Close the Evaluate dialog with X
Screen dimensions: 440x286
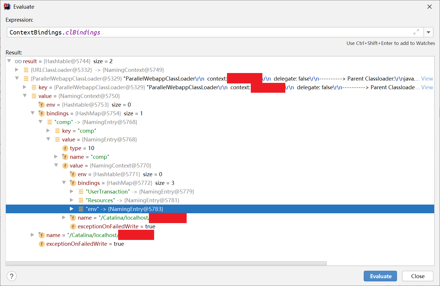[430, 7]
